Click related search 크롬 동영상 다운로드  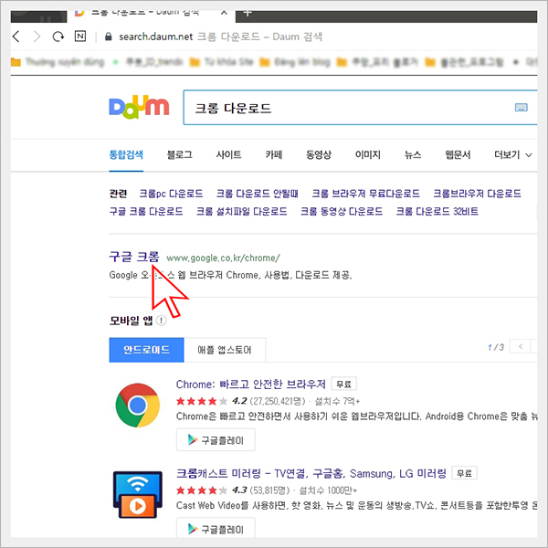pyautogui.click(x=342, y=211)
